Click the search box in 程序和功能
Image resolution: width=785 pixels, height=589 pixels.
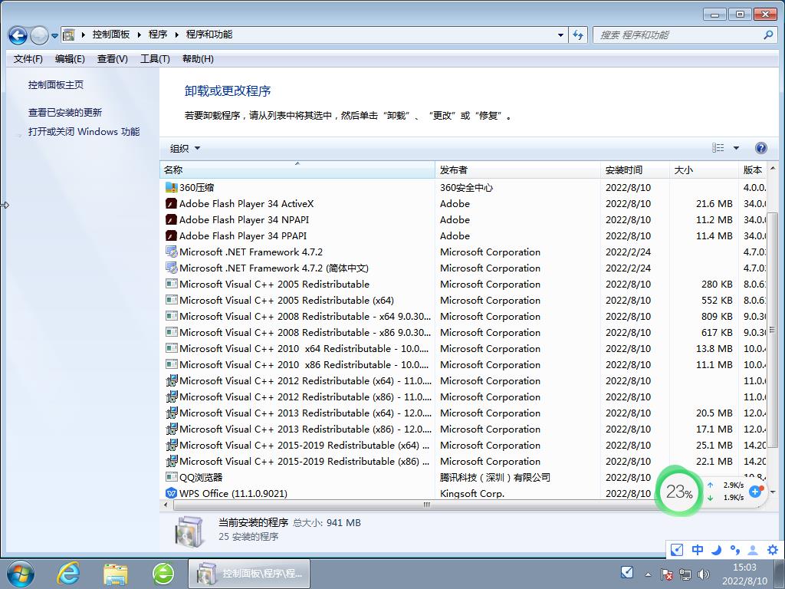click(x=685, y=35)
